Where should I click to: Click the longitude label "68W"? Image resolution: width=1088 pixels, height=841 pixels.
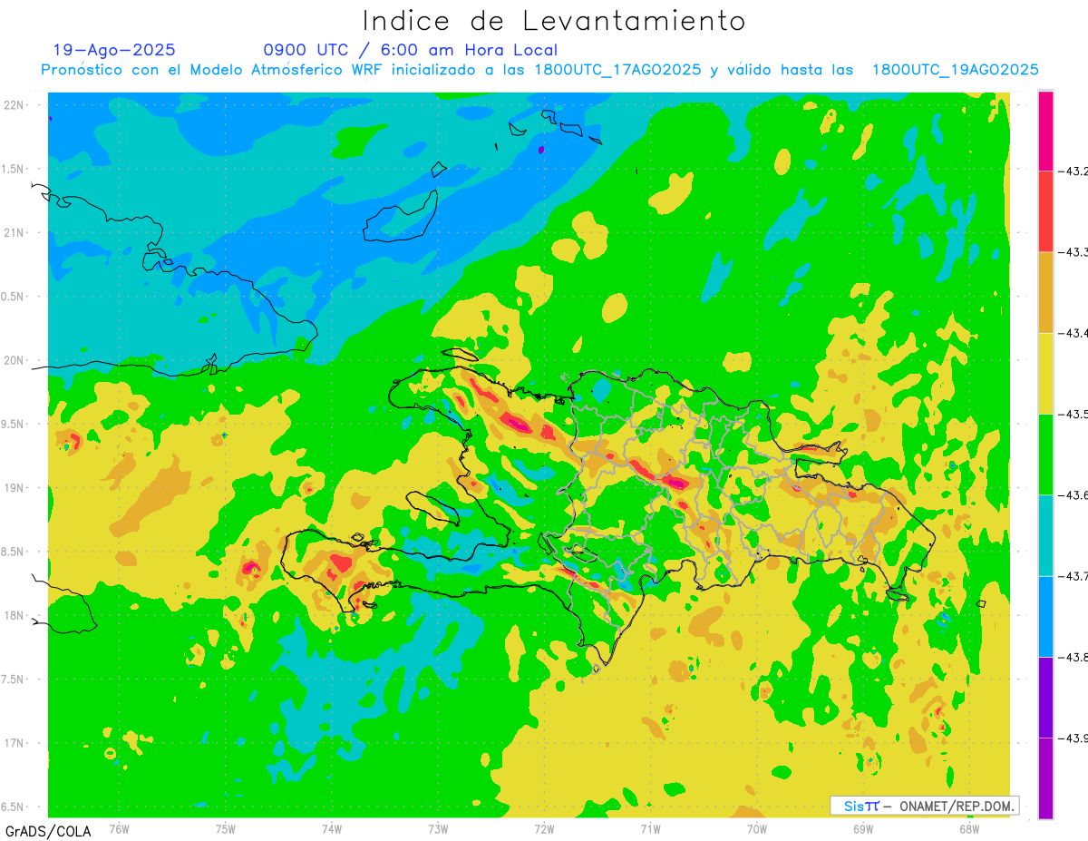[x=969, y=828]
